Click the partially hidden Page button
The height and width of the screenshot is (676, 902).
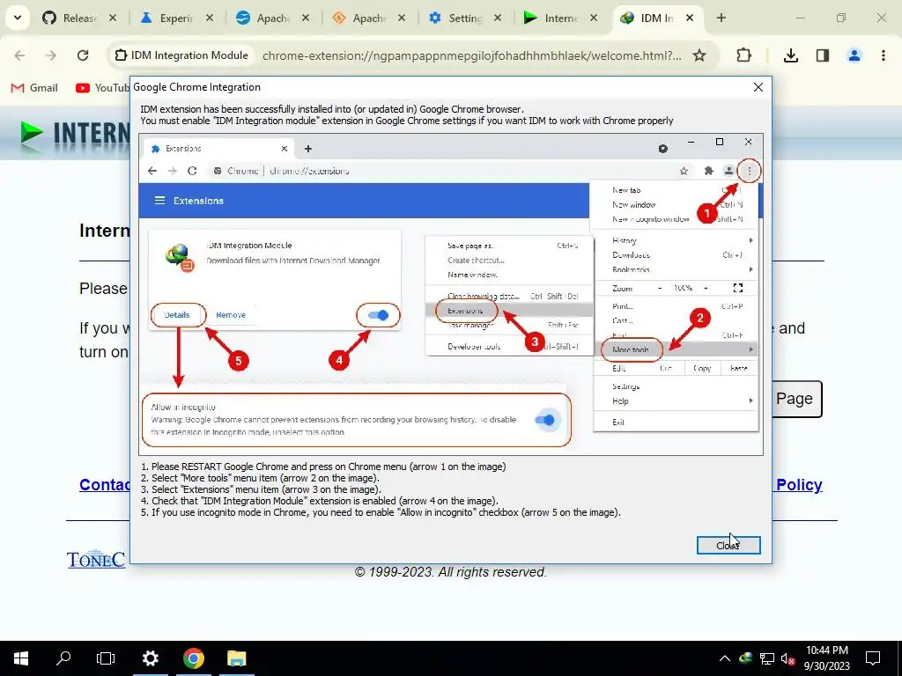point(796,399)
